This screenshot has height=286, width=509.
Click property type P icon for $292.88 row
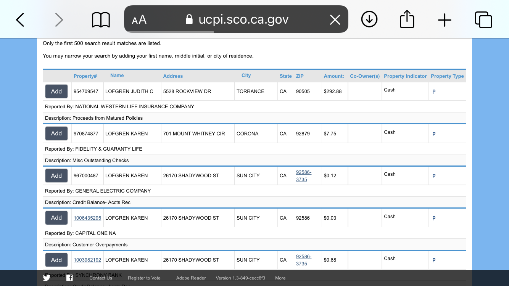434,92
